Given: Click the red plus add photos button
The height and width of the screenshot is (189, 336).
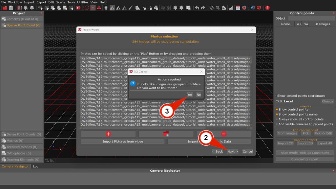Looking at the screenshot, I should point(108,134).
